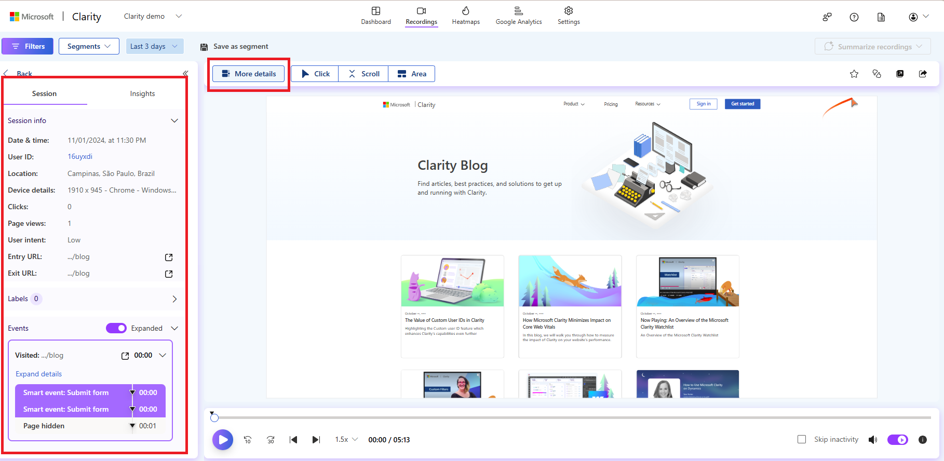Click Sign in in the recorded page

[x=704, y=104]
